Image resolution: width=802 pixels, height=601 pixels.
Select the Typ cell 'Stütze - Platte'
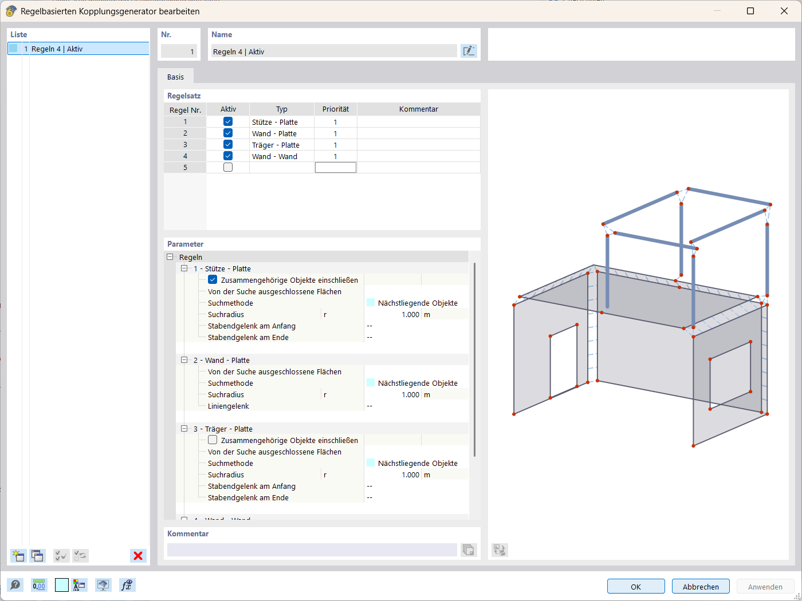281,122
